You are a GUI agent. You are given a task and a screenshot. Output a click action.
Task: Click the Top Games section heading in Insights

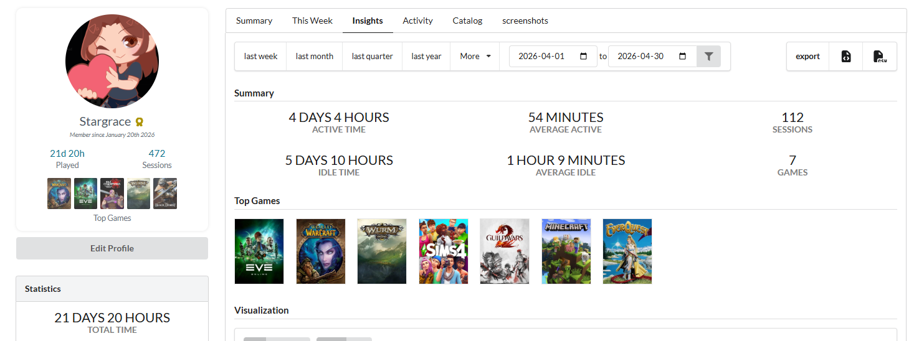pos(257,200)
